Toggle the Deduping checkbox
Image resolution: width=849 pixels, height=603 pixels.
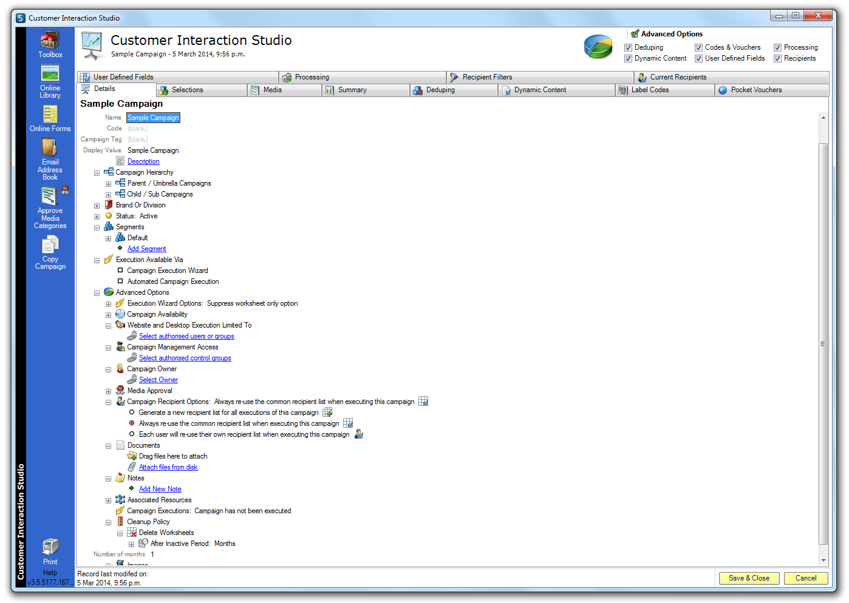pyautogui.click(x=629, y=48)
